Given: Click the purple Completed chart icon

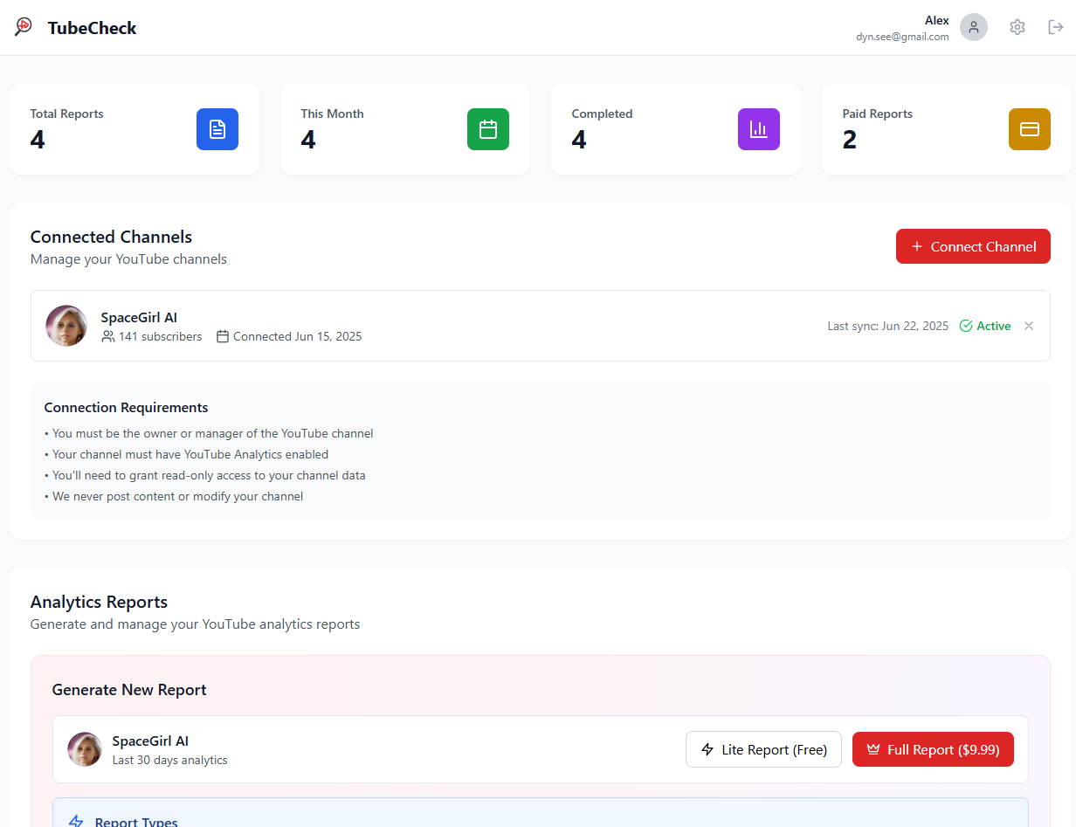Looking at the screenshot, I should pyautogui.click(x=759, y=129).
